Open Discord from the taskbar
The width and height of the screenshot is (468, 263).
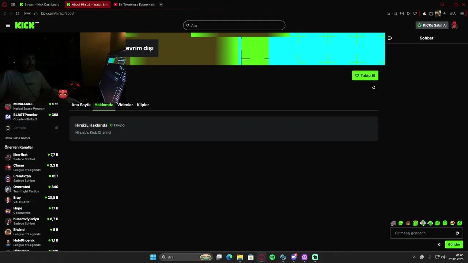click(x=294, y=257)
